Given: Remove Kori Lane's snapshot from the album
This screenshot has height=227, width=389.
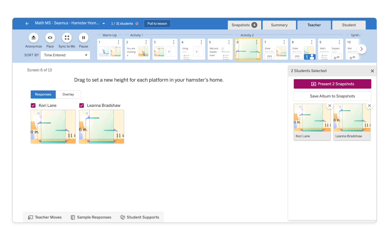Looking at the screenshot, I should click(330, 105).
